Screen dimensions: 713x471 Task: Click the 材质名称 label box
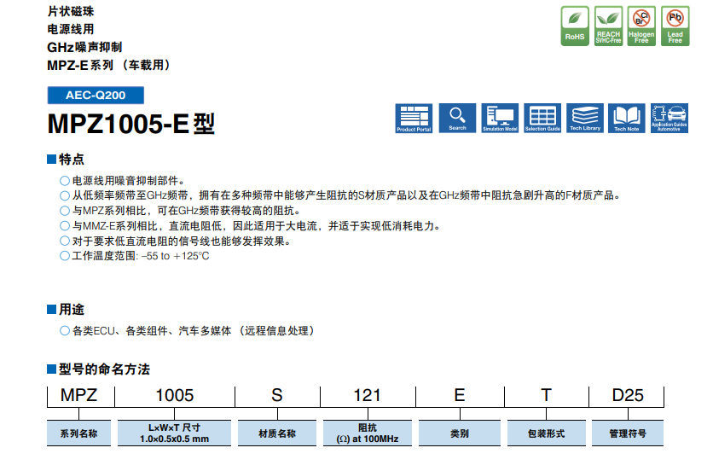tap(277, 433)
